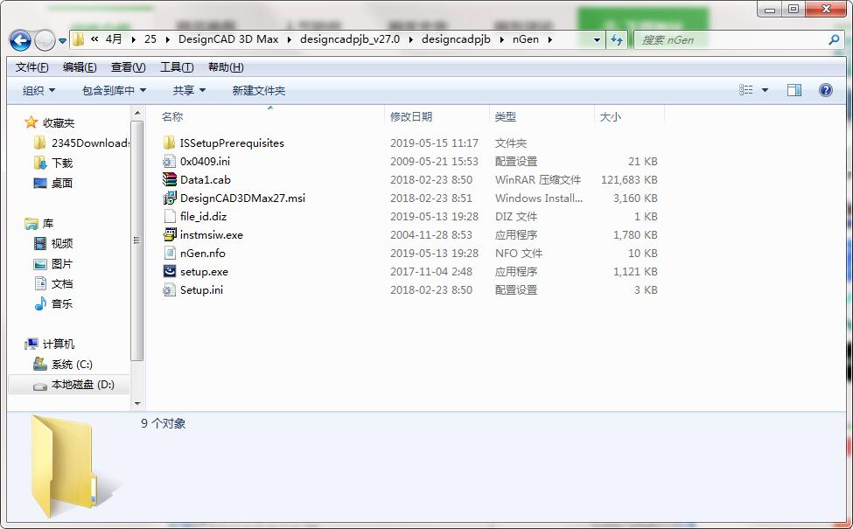This screenshot has width=853, height=529.
Task: Open the 工具(T) menu
Action: coord(177,66)
